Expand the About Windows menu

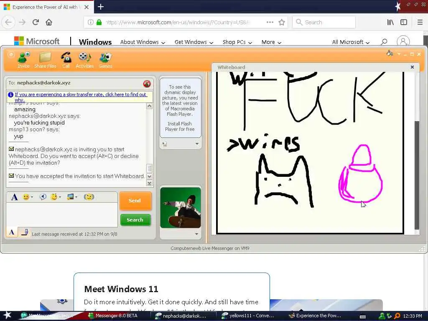click(x=143, y=42)
